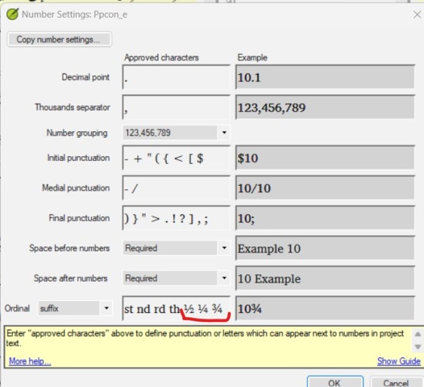
Task: Edit the Thousands separator approved characters field
Action: 176,107
